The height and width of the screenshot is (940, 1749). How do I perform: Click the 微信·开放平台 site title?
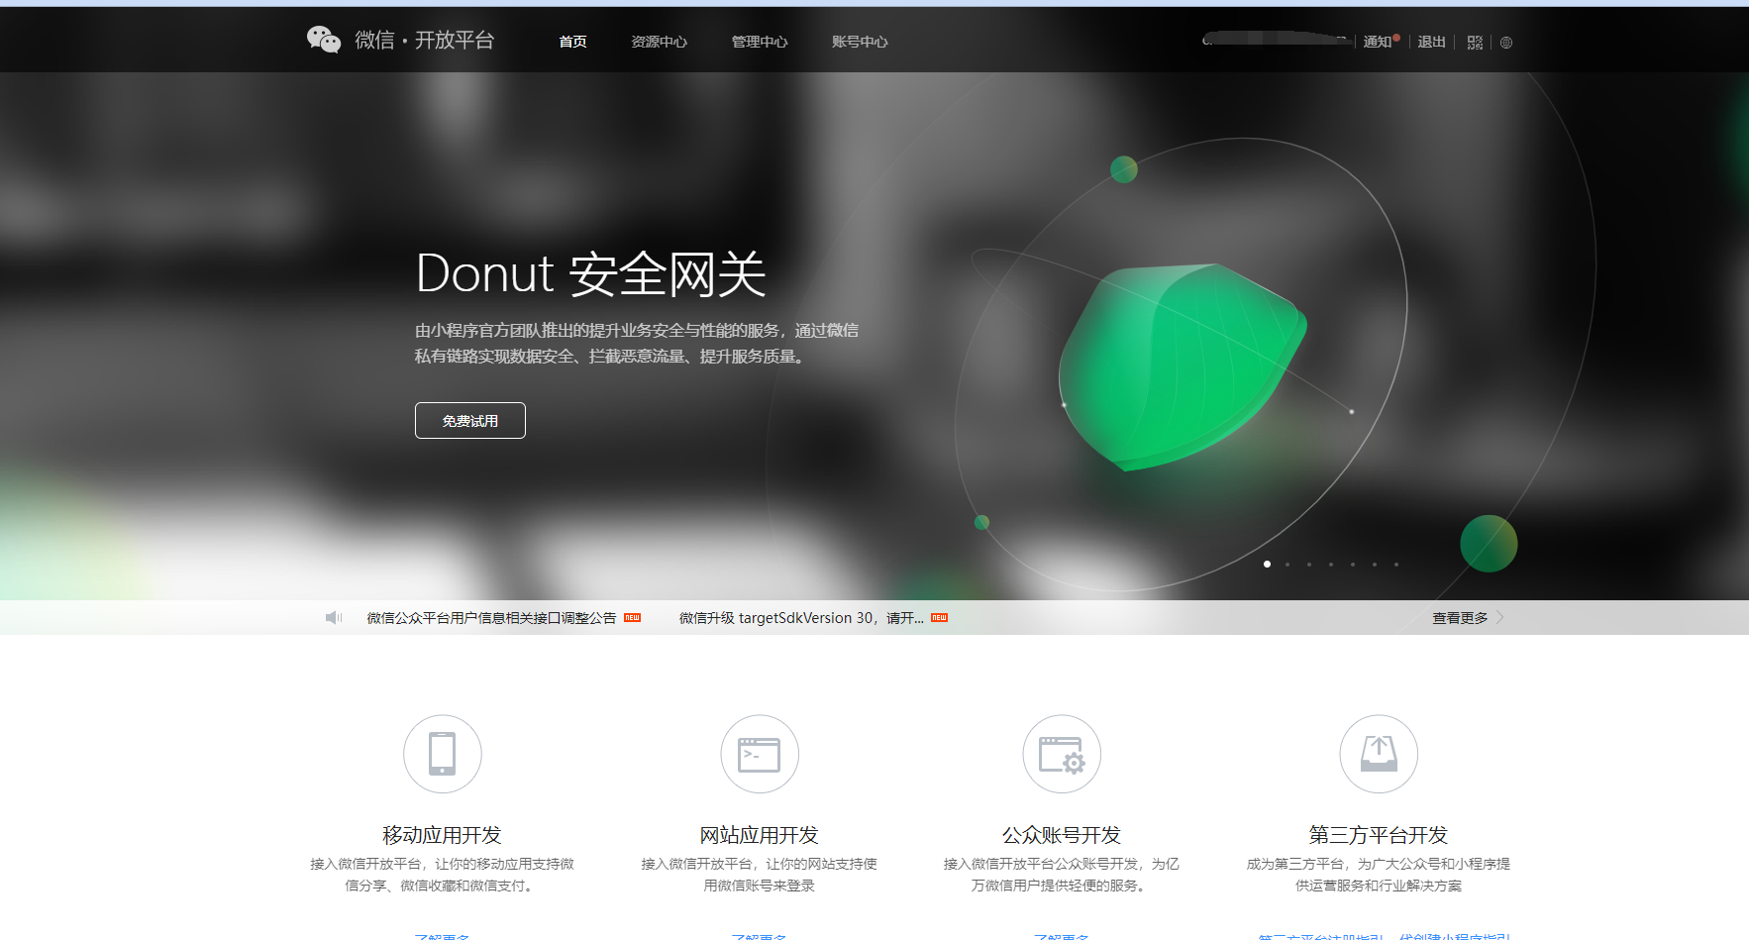click(425, 40)
